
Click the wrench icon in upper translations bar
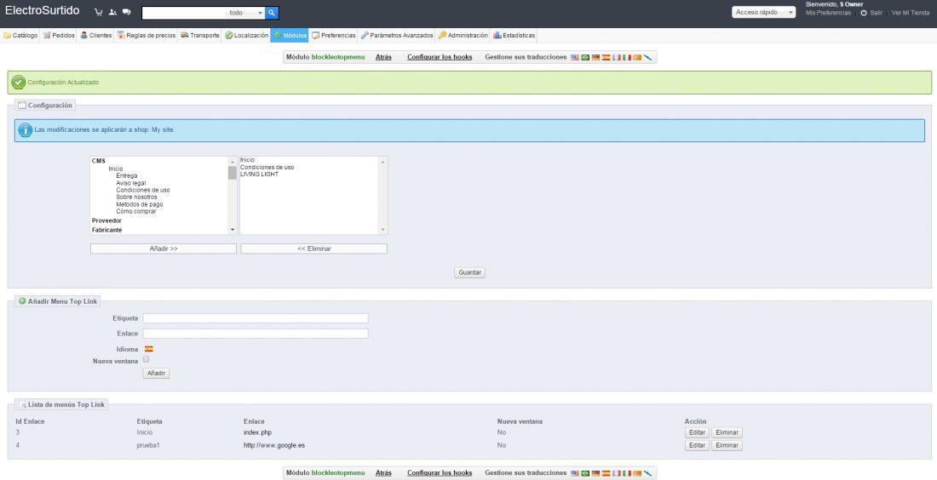click(647, 57)
